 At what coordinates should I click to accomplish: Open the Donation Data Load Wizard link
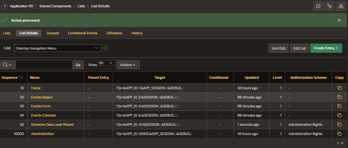click(x=52, y=124)
